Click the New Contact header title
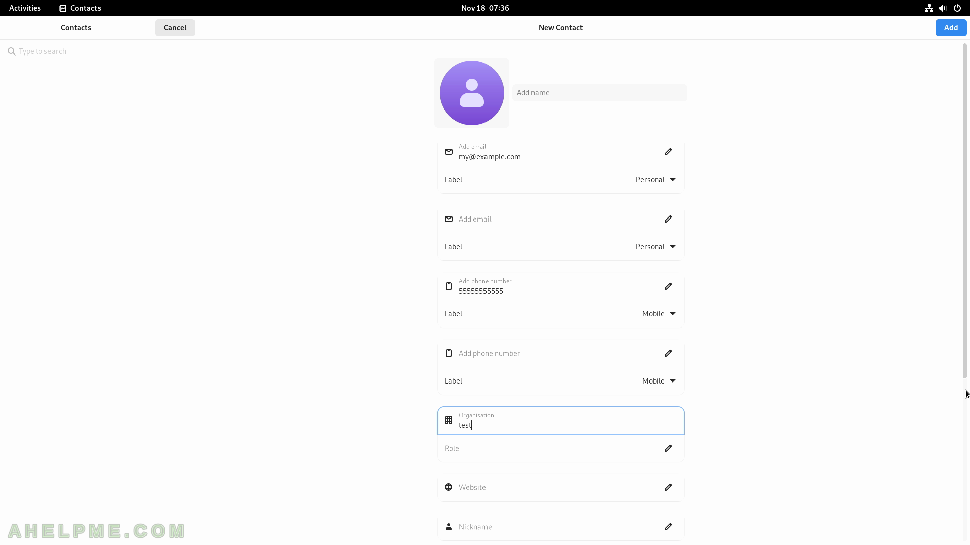This screenshot has height=545, width=970. point(560,28)
